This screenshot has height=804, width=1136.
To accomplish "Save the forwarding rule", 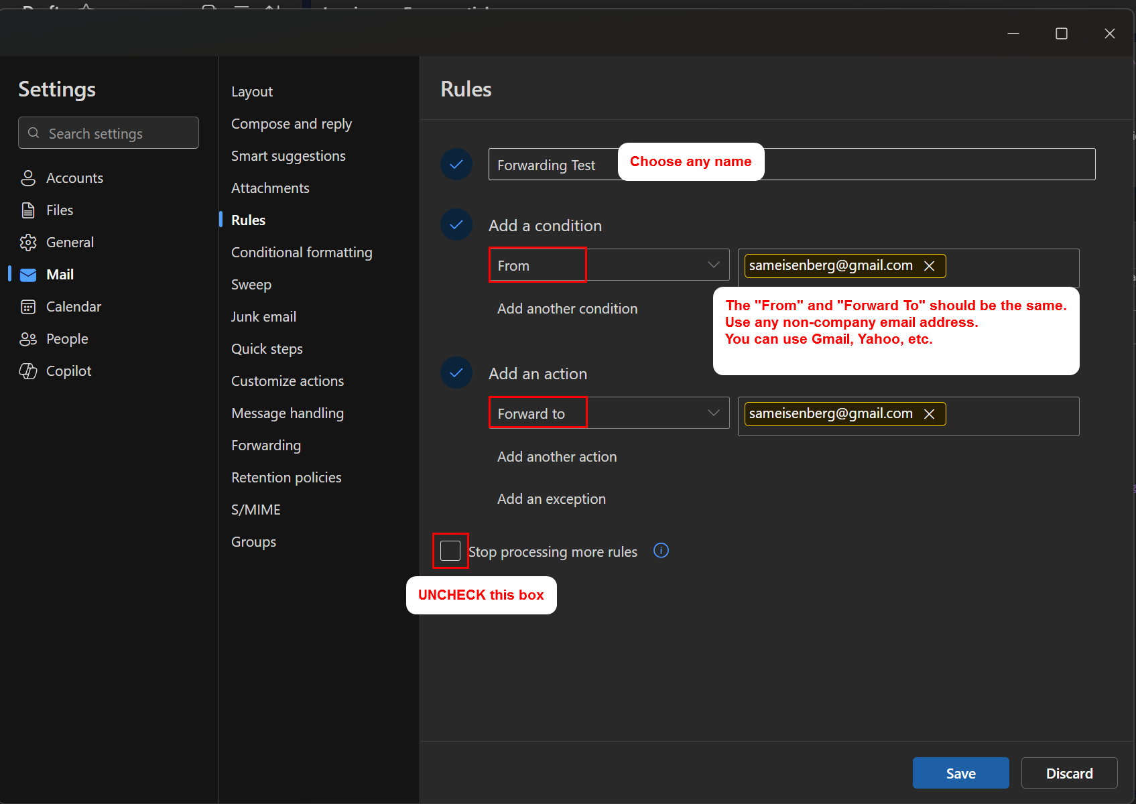I will [x=960, y=773].
